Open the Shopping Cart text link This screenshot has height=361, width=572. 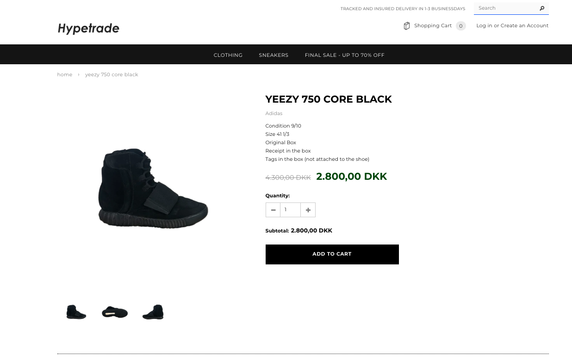433,26
